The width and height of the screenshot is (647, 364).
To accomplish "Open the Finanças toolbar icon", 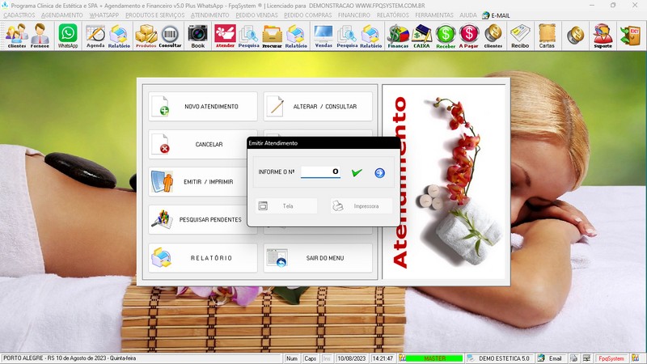I will tap(398, 36).
